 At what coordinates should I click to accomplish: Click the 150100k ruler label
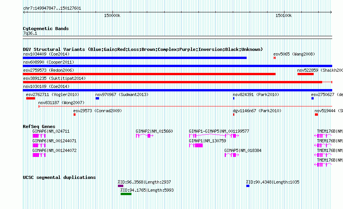(x=284, y=15)
